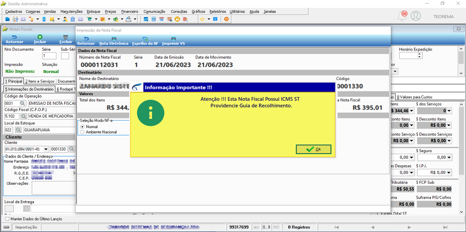Viewport: 466px width, 232px height.
Task: Select the Ambiente Nacional radio option
Action: (x=83, y=132)
